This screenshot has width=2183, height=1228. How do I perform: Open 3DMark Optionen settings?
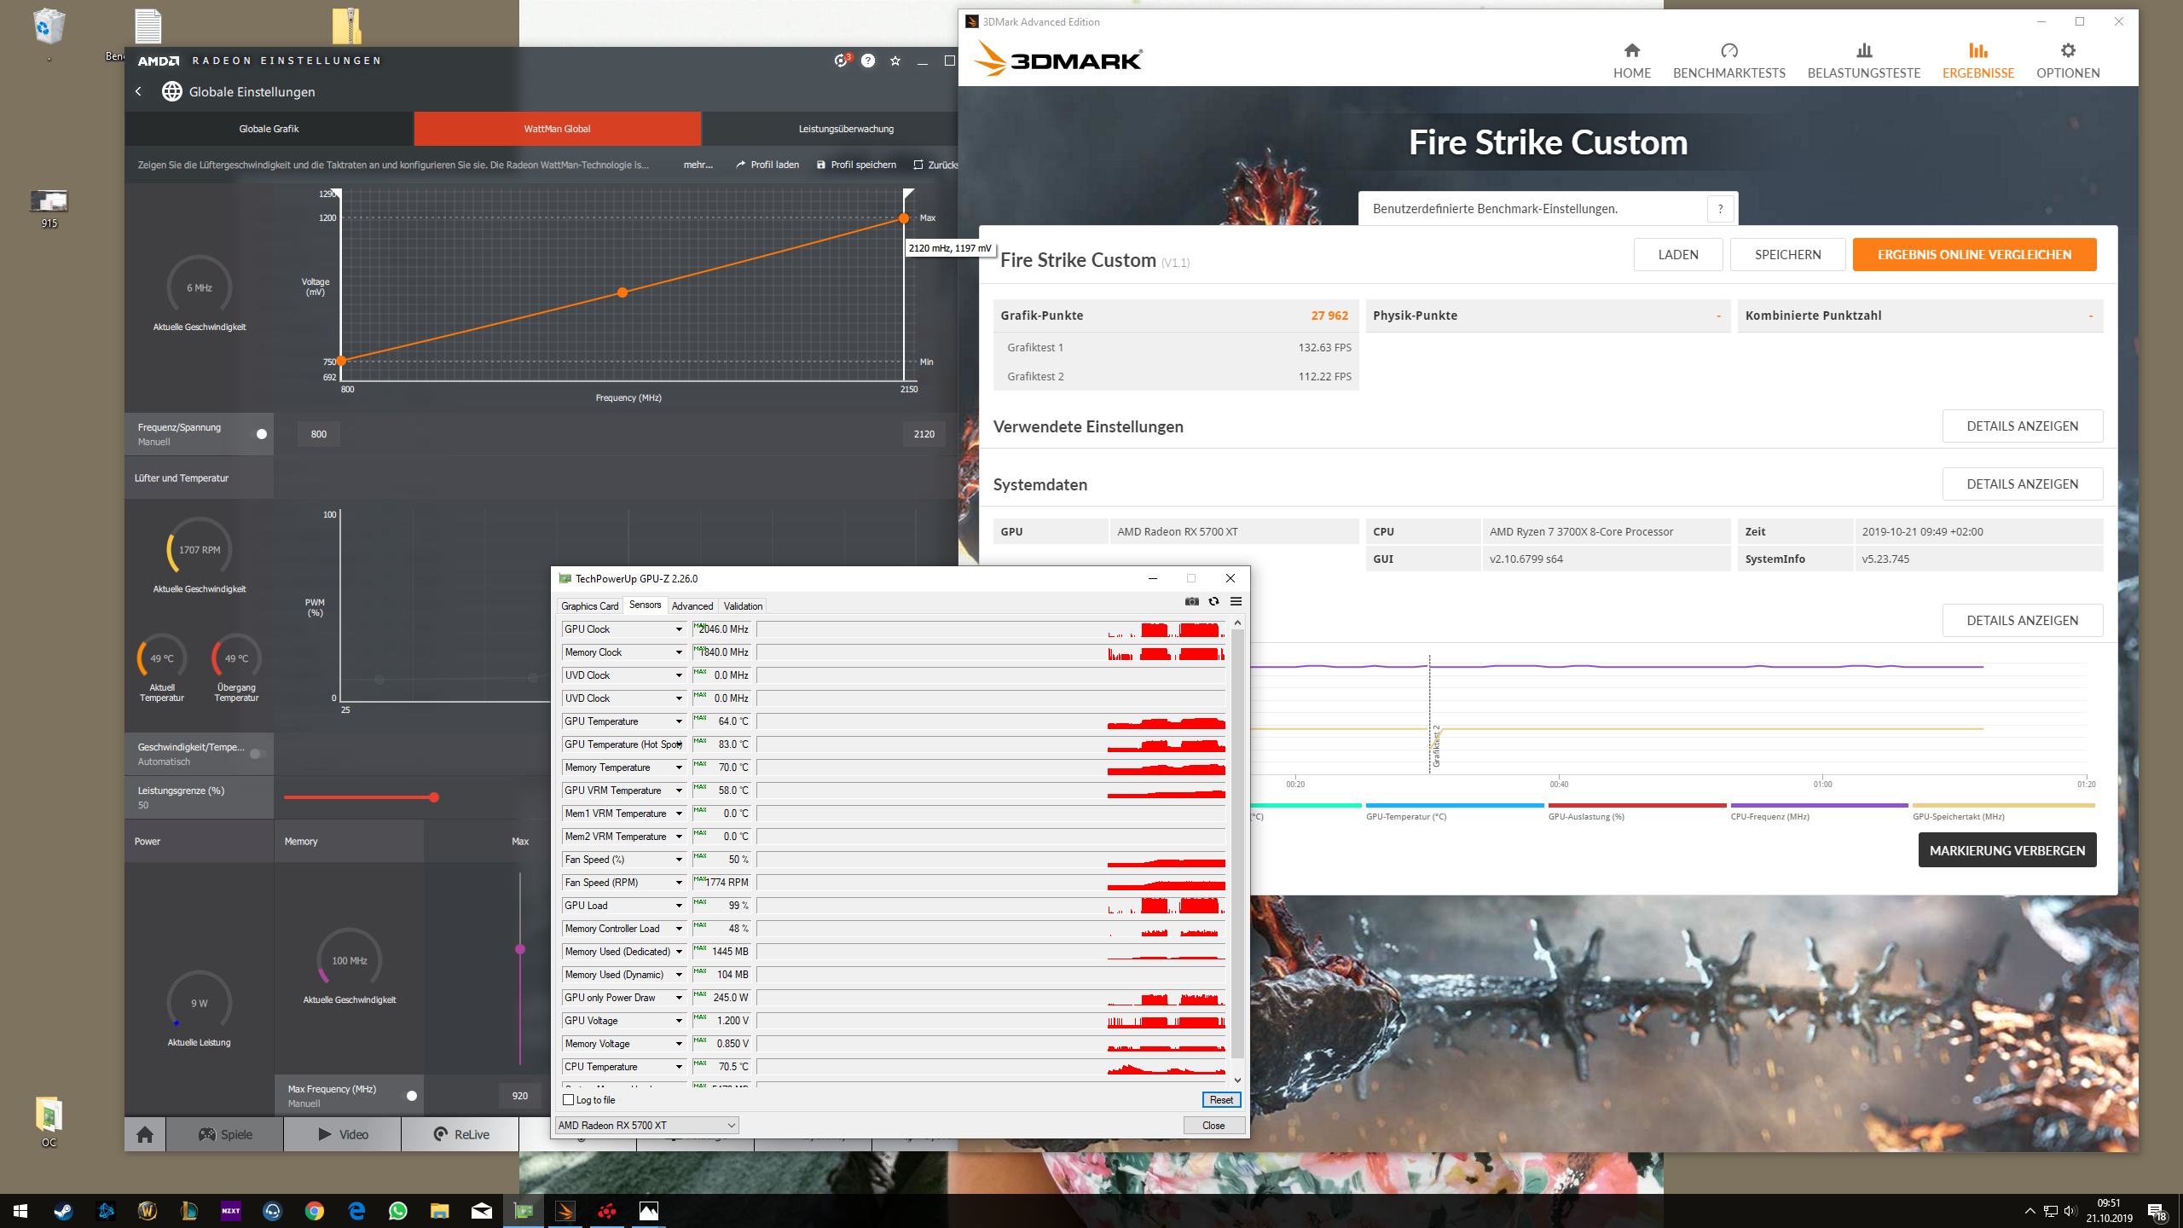pyautogui.click(x=2068, y=61)
